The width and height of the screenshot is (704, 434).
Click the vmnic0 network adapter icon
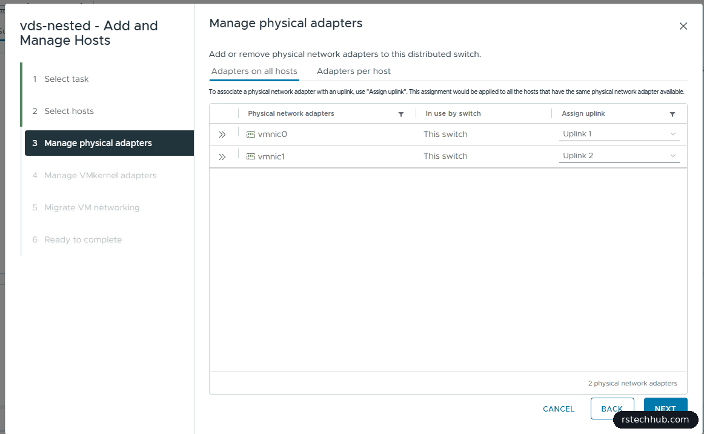pyautogui.click(x=251, y=135)
